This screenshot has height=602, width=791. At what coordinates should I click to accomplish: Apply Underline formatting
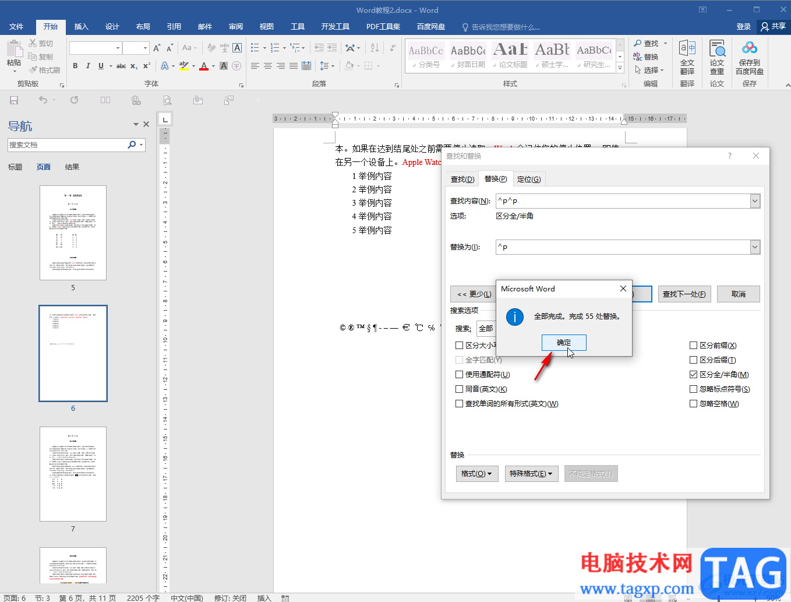click(101, 66)
